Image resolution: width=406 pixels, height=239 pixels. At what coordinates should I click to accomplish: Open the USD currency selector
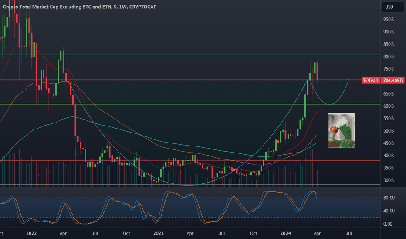pos(393,7)
